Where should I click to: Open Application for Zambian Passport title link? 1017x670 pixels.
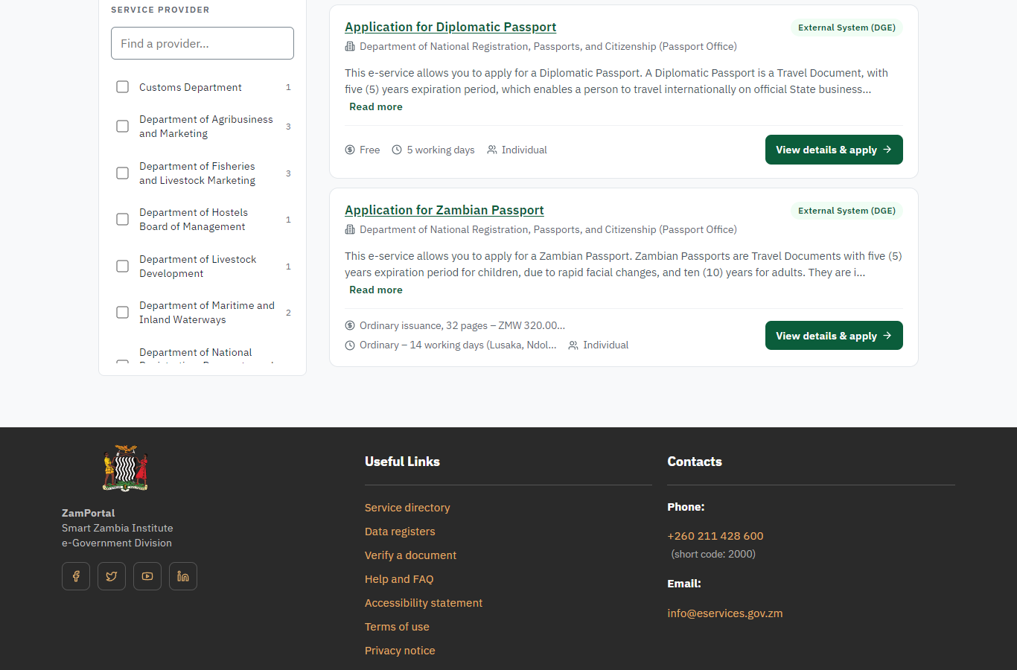444,210
